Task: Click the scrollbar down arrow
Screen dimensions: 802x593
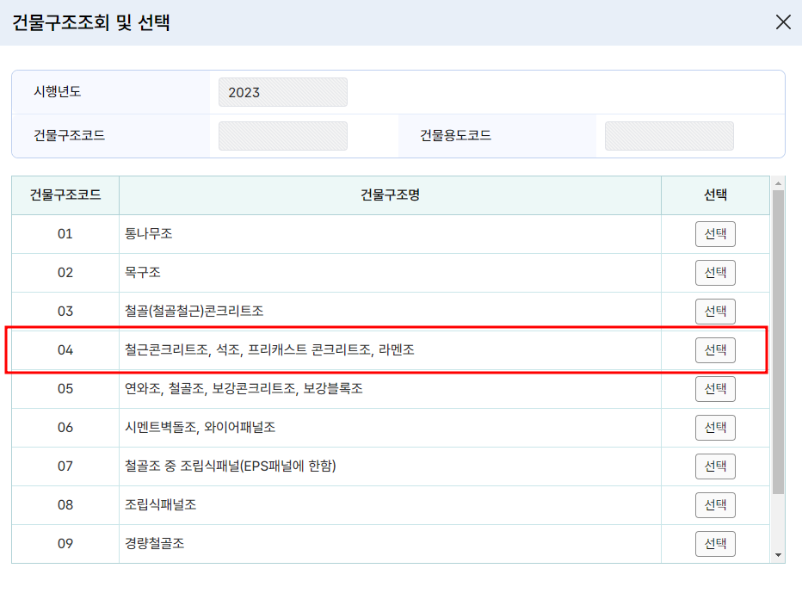Action: point(778,555)
